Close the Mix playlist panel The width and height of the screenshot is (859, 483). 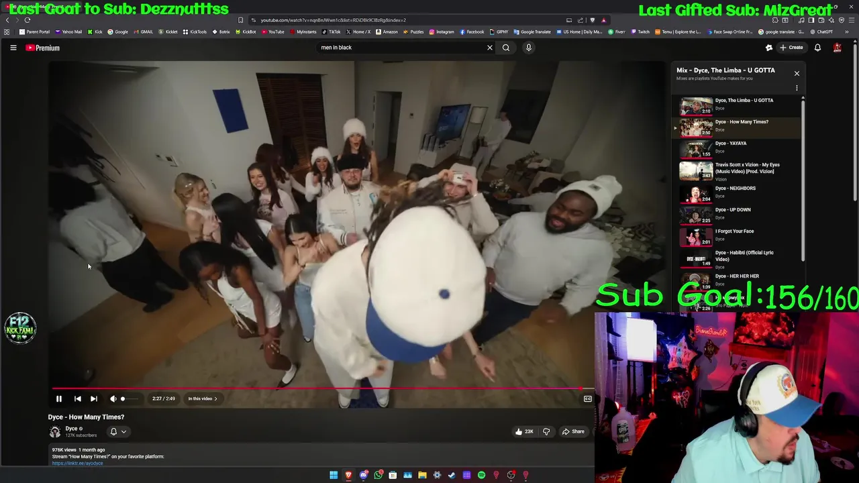[797, 73]
